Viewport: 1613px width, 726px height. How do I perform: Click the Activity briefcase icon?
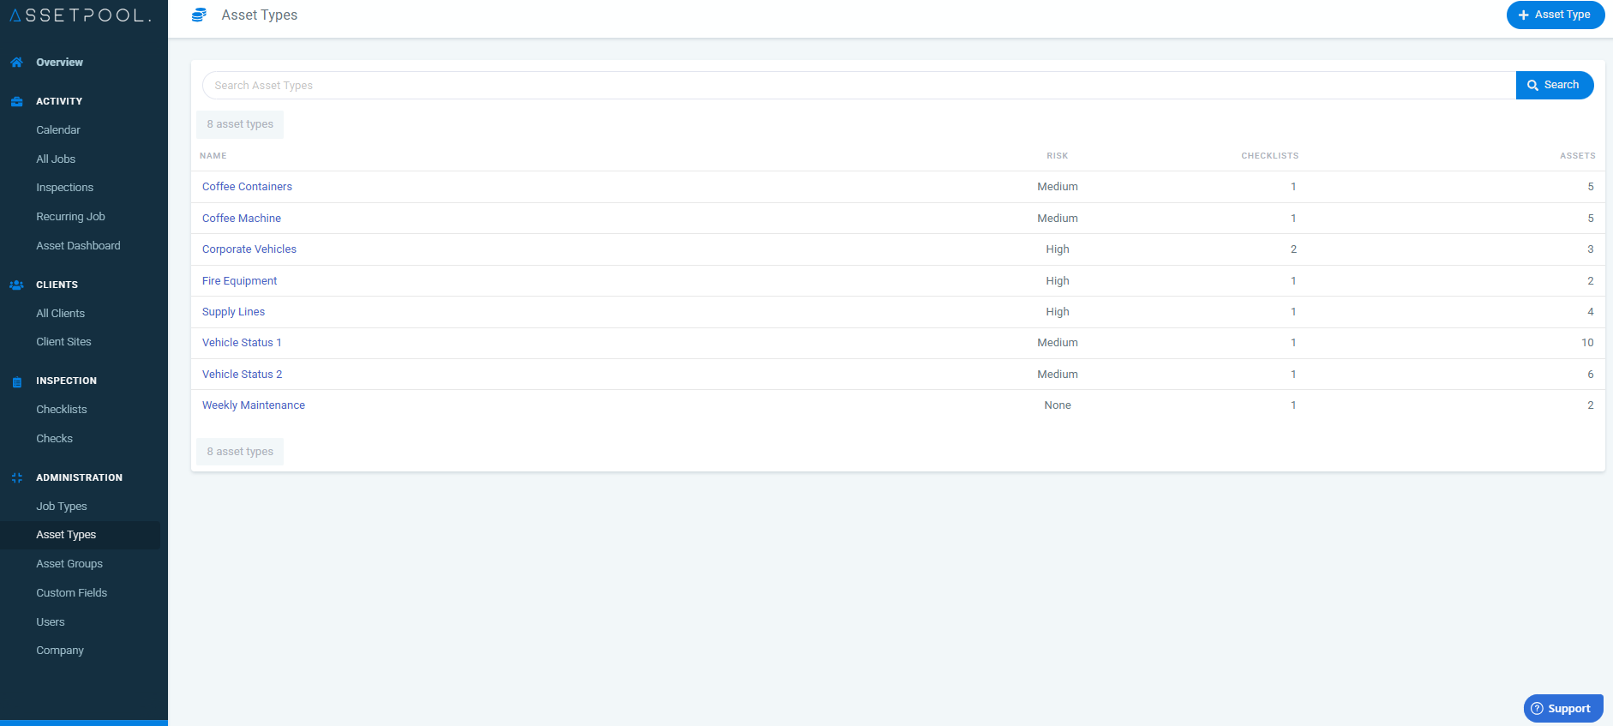pyautogui.click(x=16, y=101)
